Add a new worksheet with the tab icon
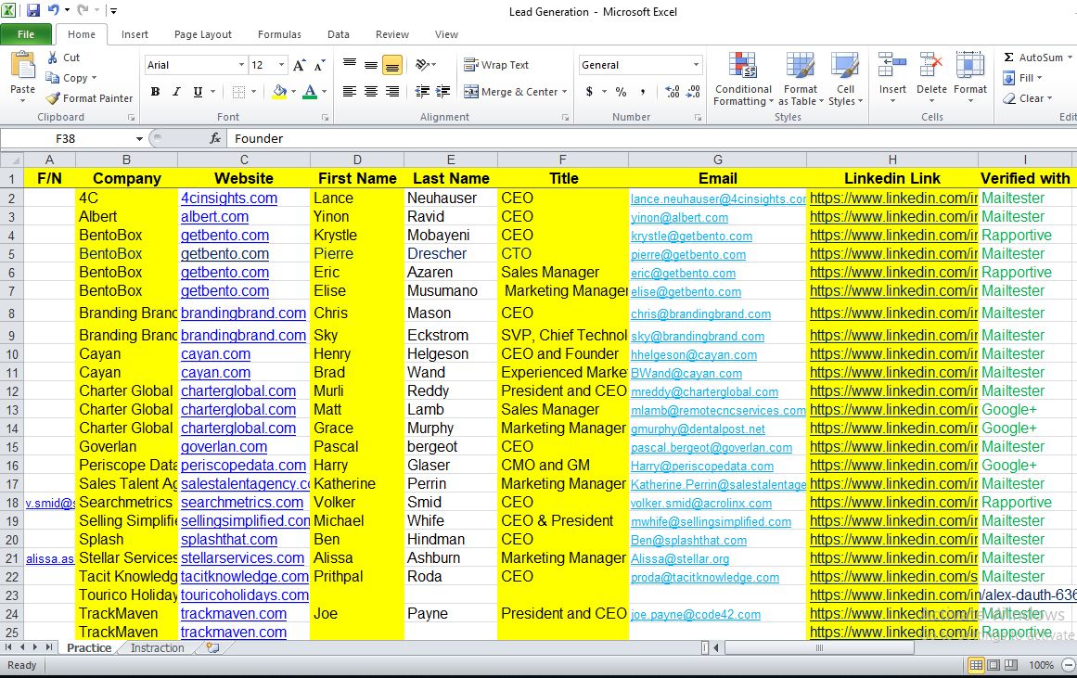1077x678 pixels. [212, 647]
